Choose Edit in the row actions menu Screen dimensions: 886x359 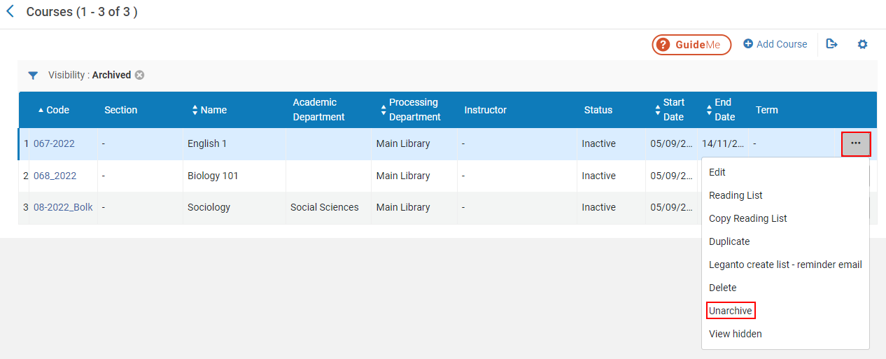(717, 172)
